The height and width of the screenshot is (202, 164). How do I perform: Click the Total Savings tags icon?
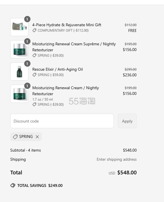[x=13, y=185]
